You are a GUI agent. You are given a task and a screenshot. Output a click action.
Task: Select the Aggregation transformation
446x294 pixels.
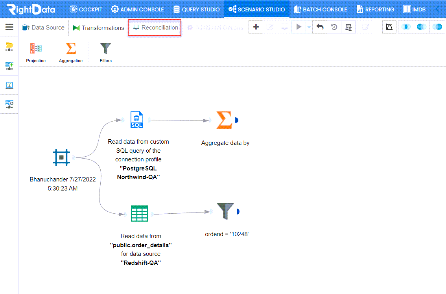tap(71, 52)
